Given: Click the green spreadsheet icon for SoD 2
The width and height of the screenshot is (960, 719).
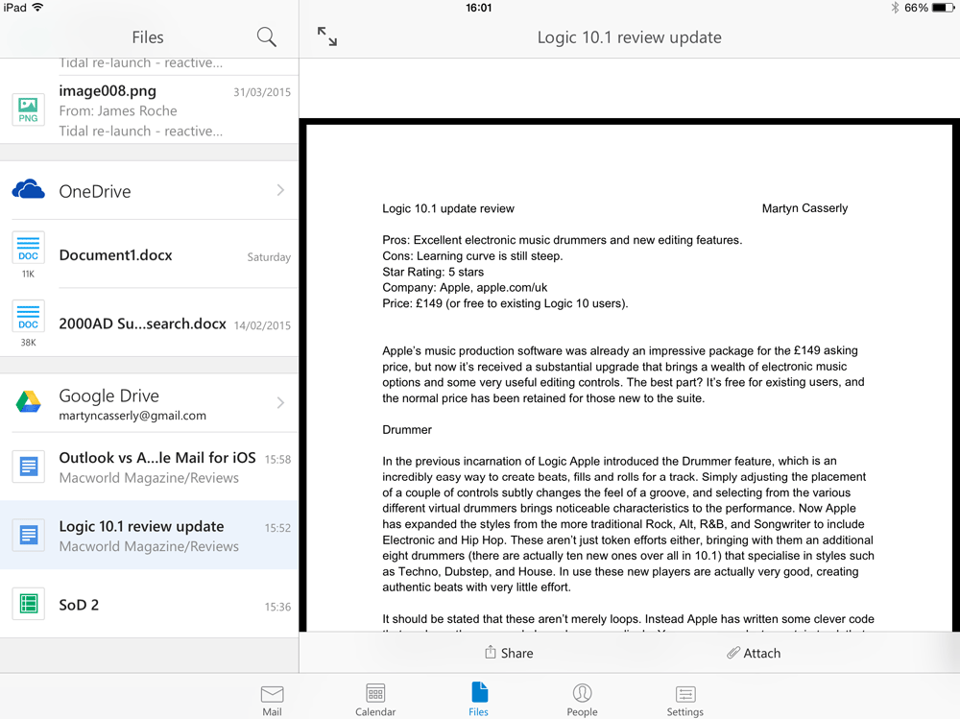Looking at the screenshot, I should point(28,604).
